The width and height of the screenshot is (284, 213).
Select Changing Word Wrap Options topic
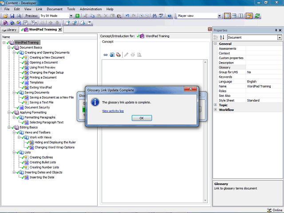[x=55, y=147]
